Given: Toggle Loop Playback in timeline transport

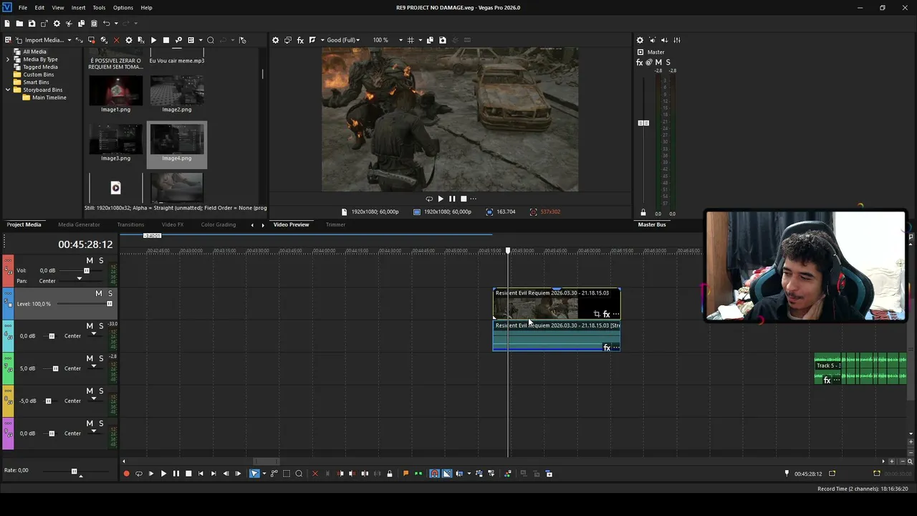Looking at the screenshot, I should tap(139, 474).
